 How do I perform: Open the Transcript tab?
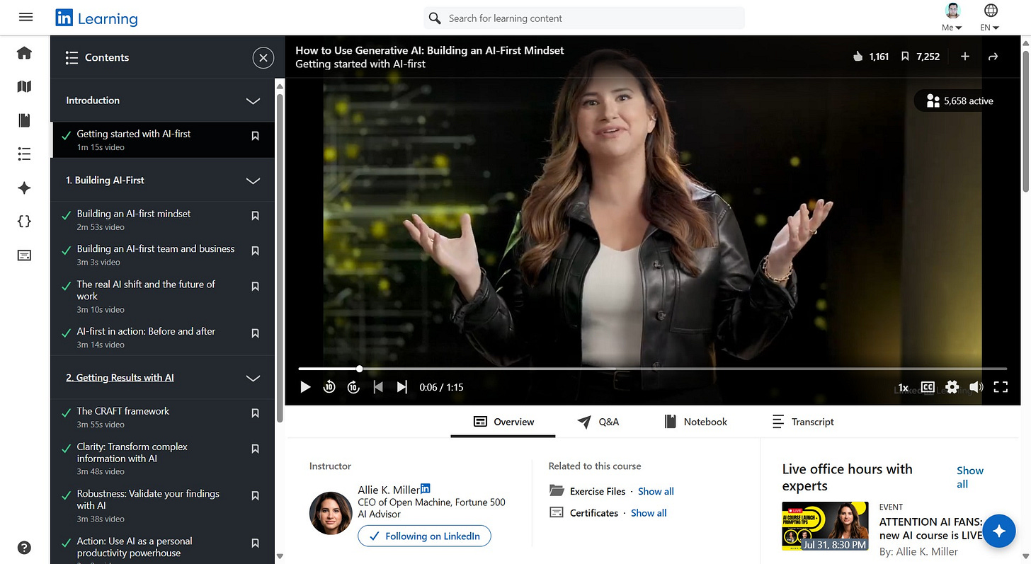[x=803, y=422]
